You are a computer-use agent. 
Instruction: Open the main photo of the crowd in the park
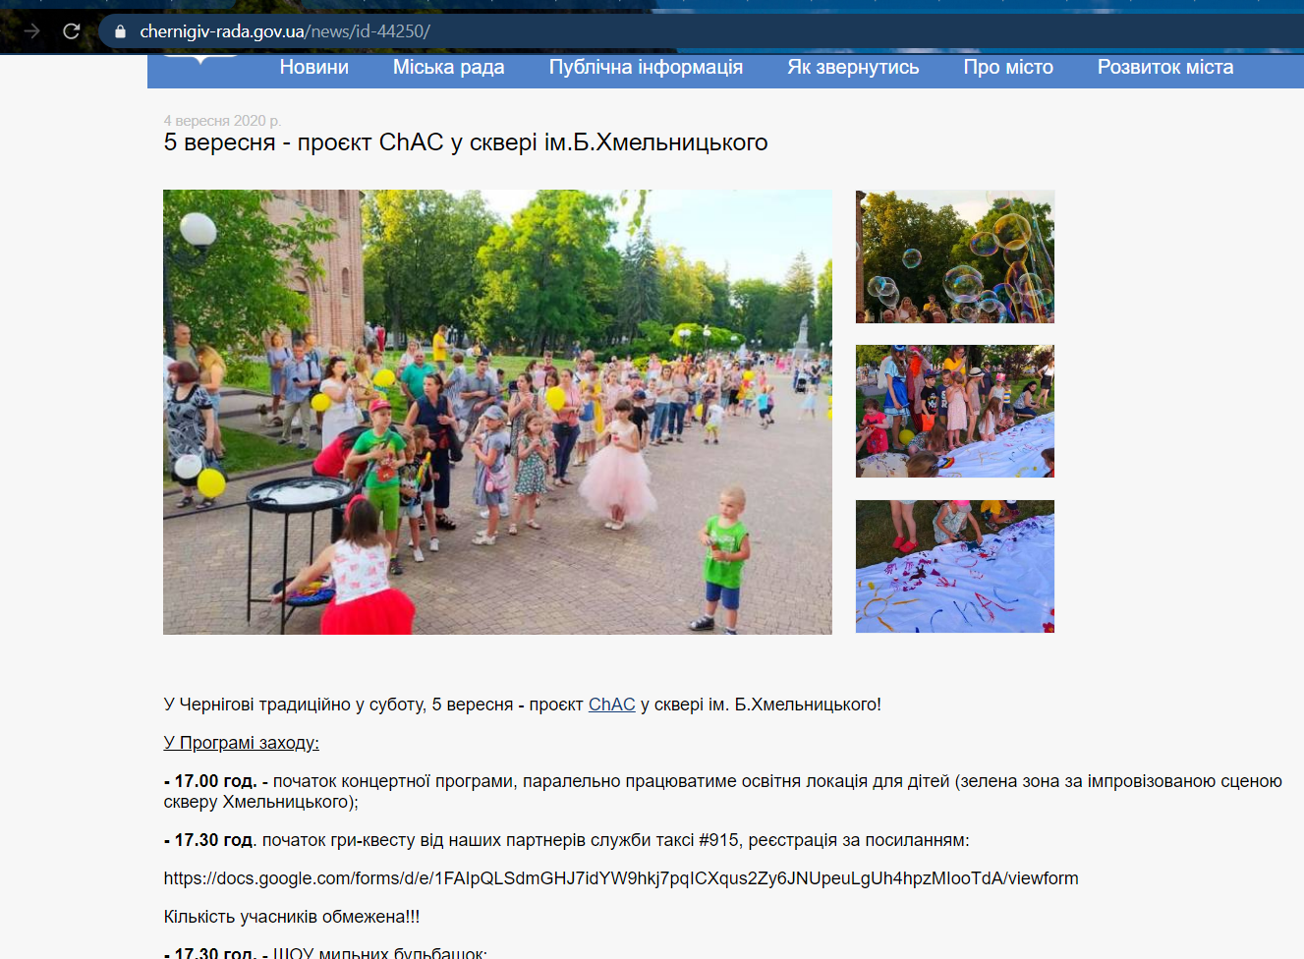pos(497,412)
